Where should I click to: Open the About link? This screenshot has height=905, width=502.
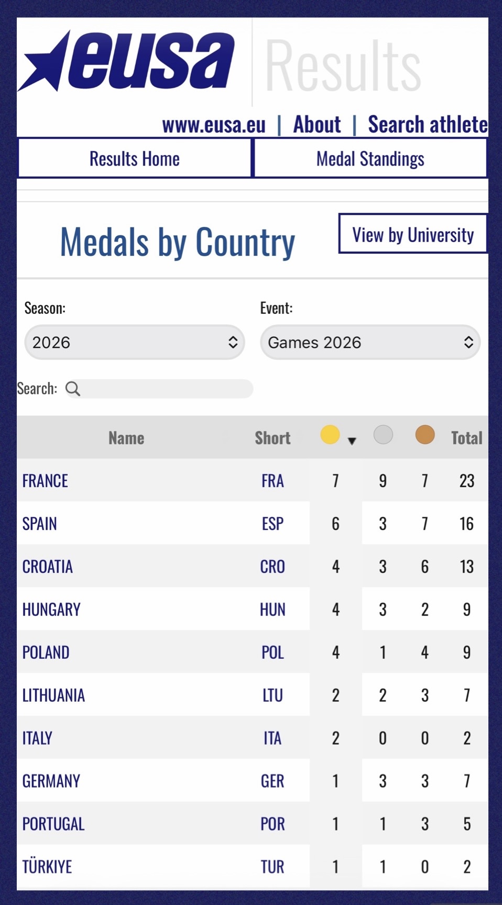[x=317, y=125]
